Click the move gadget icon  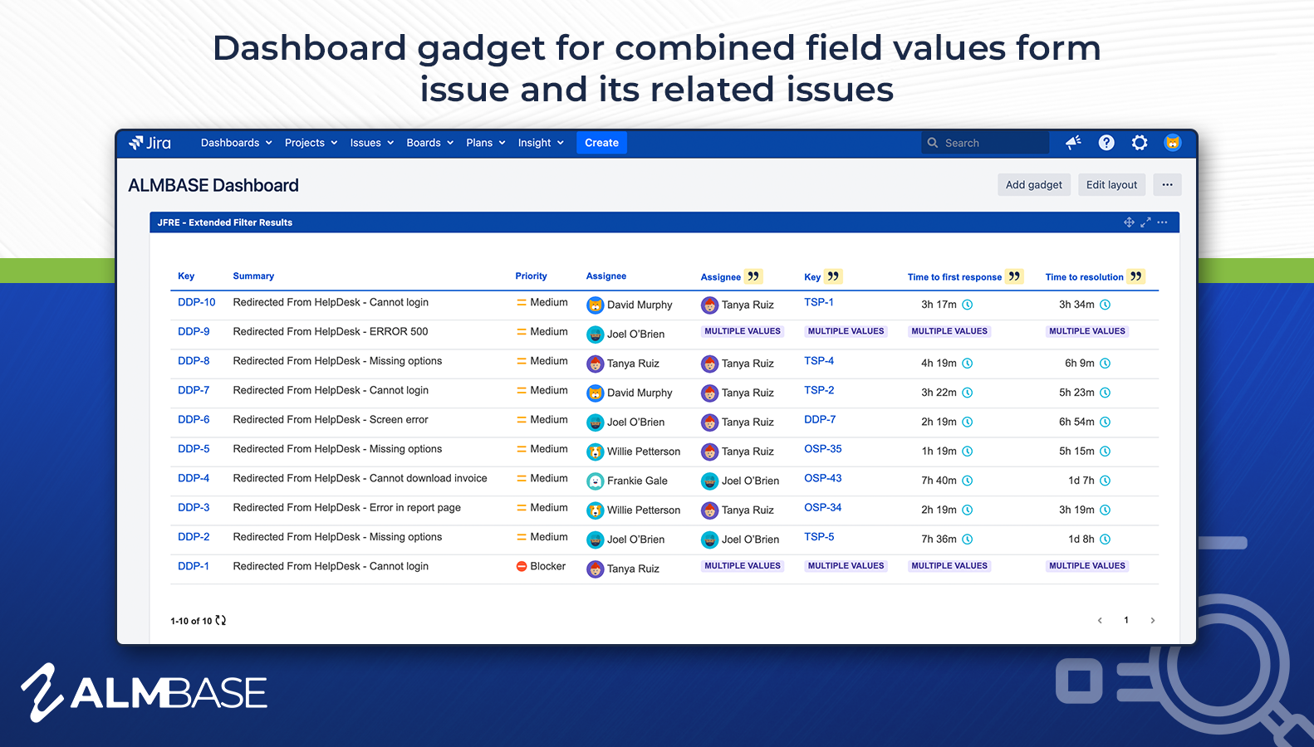(1129, 222)
